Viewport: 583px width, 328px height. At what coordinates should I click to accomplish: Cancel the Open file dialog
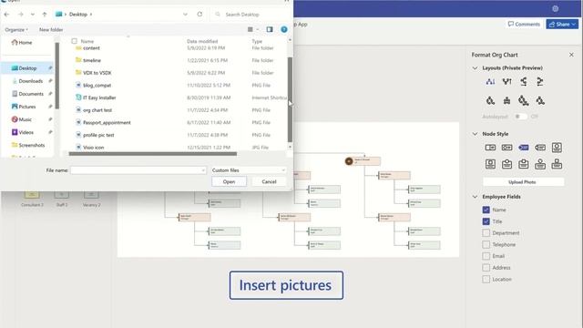click(269, 181)
